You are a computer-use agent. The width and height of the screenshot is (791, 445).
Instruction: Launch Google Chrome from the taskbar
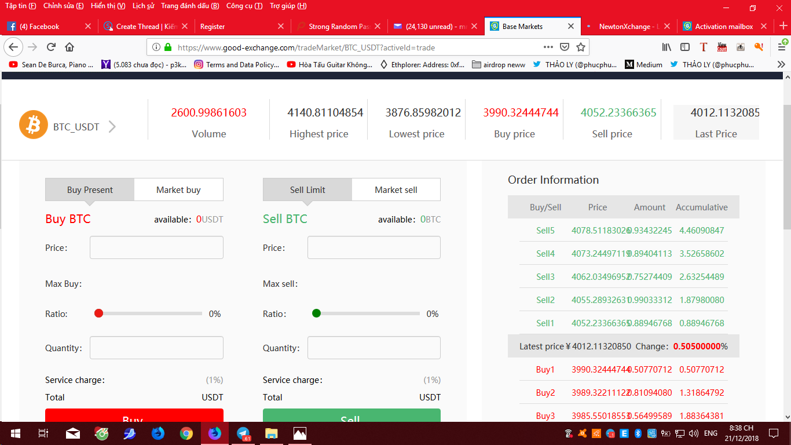point(186,433)
